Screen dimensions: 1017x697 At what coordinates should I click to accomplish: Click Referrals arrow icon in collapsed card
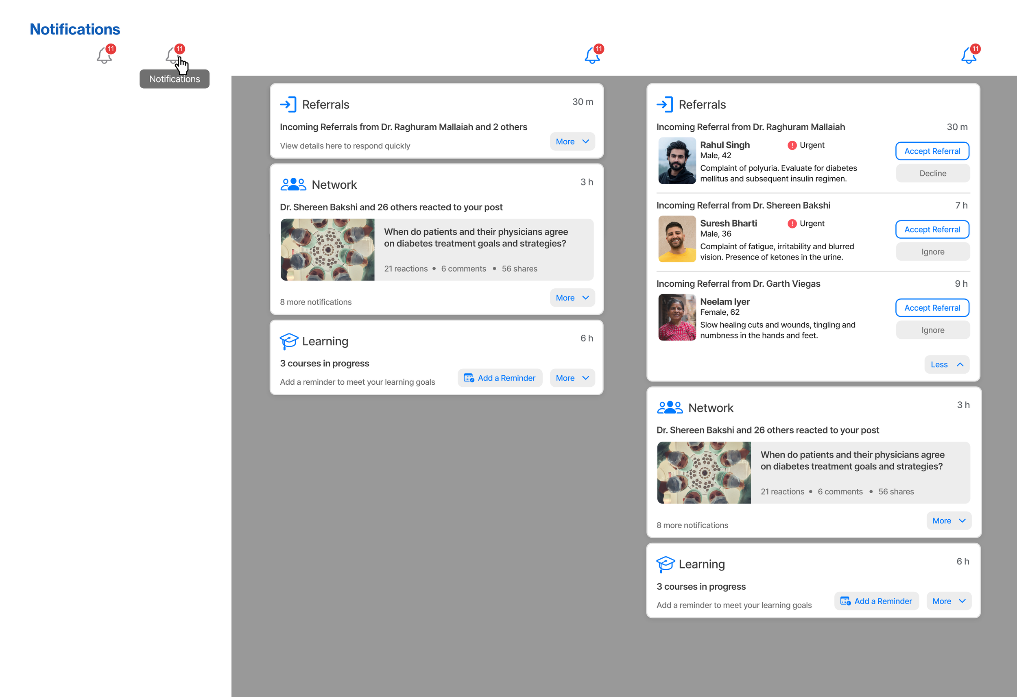point(288,105)
